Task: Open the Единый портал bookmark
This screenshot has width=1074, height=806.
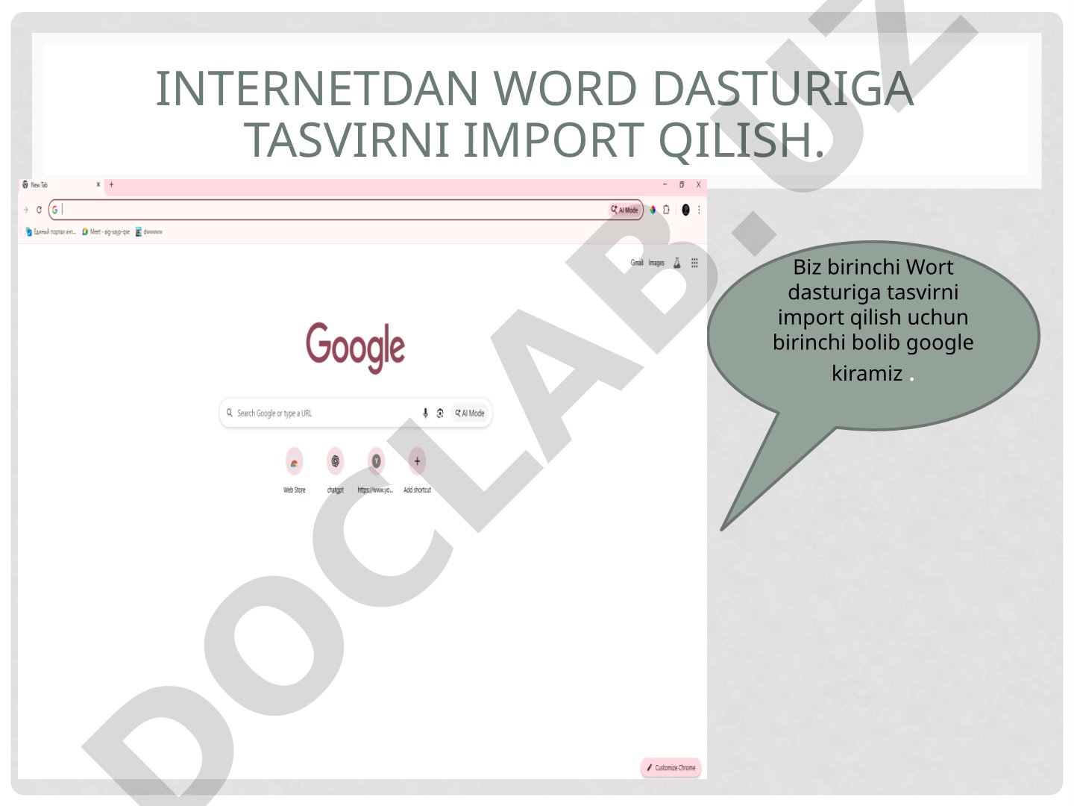Action: click(51, 232)
